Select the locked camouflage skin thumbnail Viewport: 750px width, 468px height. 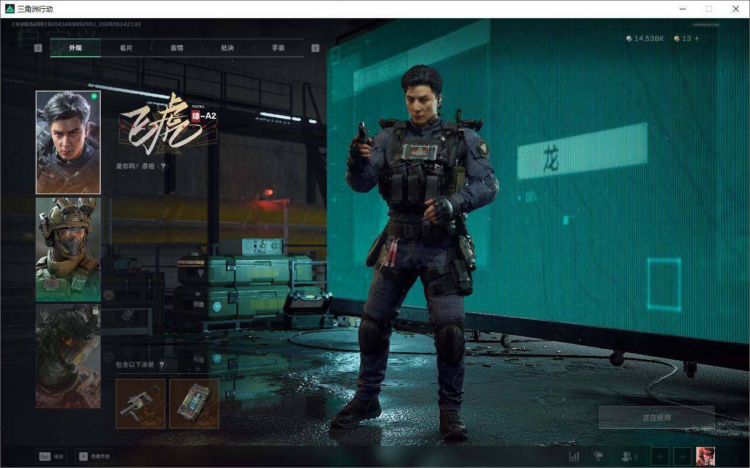pyautogui.click(x=68, y=356)
